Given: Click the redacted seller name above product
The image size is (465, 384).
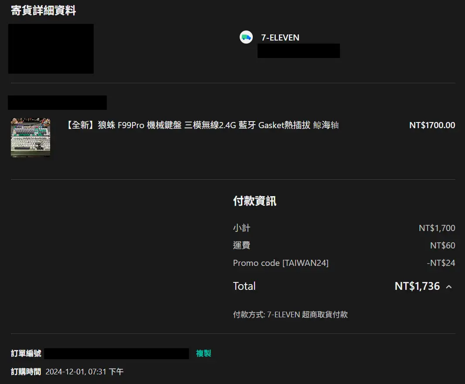Looking at the screenshot, I should (x=57, y=103).
